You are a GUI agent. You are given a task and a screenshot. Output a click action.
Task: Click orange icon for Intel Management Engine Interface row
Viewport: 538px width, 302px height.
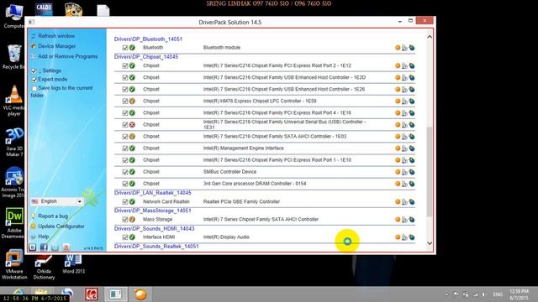click(x=398, y=148)
